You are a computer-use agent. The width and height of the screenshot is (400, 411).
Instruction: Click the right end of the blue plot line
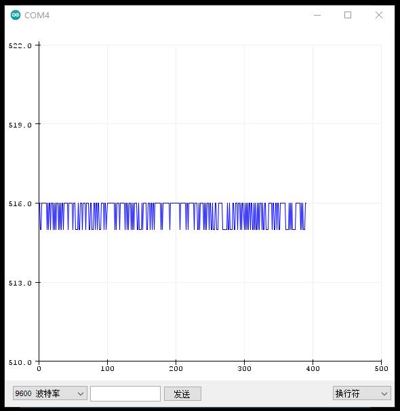tap(306, 203)
